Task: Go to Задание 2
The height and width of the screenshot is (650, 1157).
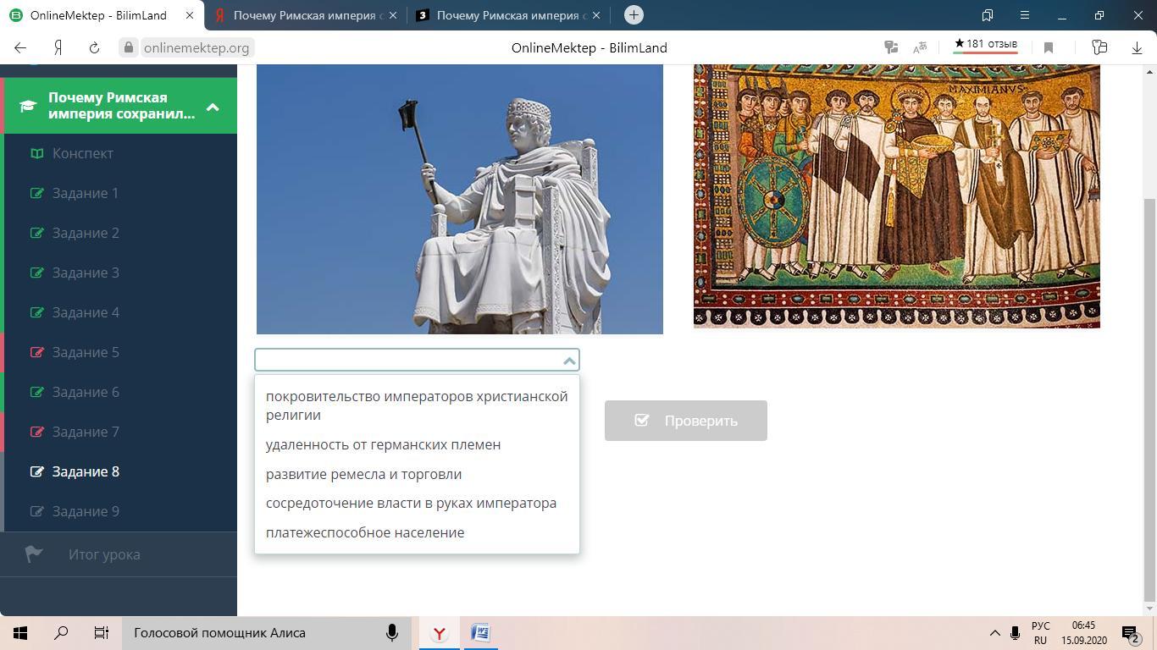Action: pyautogui.click(x=86, y=233)
